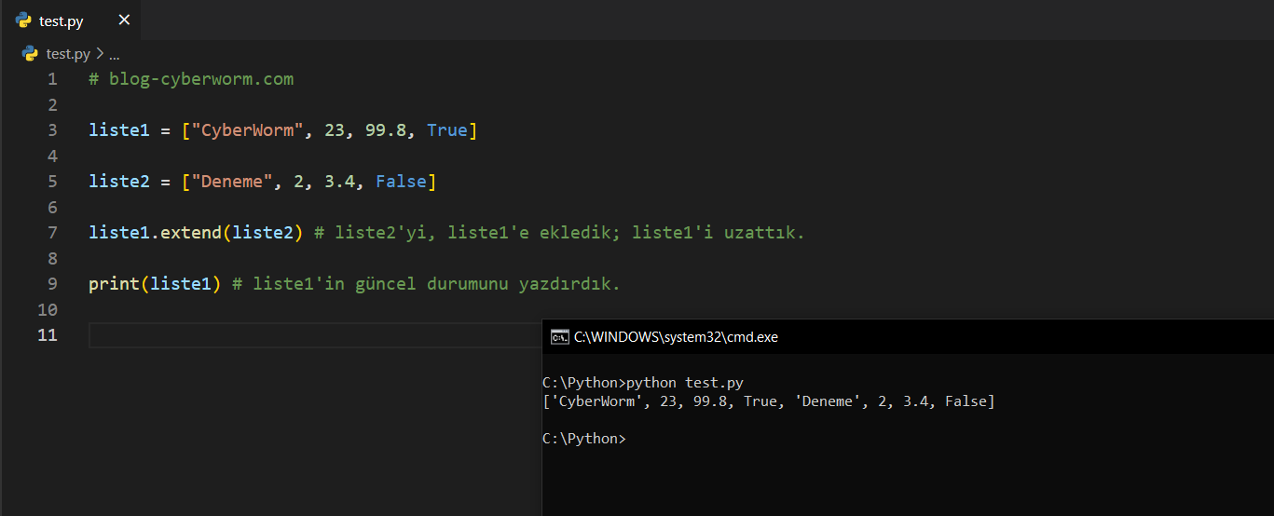Screen dimensions: 1274x516
Task: Click the Python icon on the test.py tab
Action: [x=24, y=20]
